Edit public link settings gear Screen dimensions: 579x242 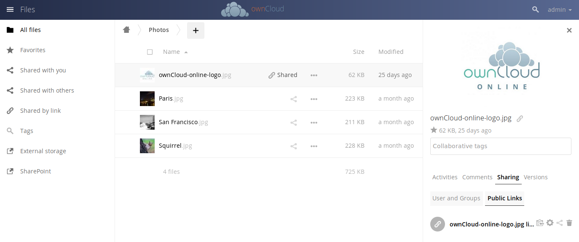(550, 223)
